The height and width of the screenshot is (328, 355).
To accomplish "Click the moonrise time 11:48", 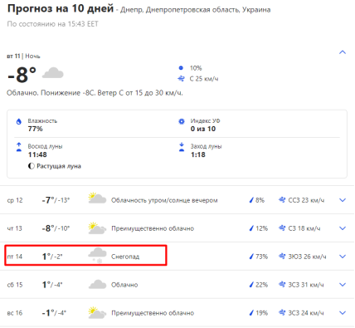I will (37, 154).
